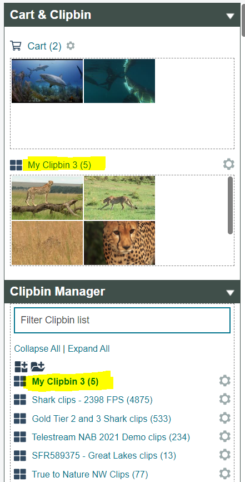Open My Clipbin 3 settings gear in Cart panel
The height and width of the screenshot is (482, 245).
coord(229,164)
